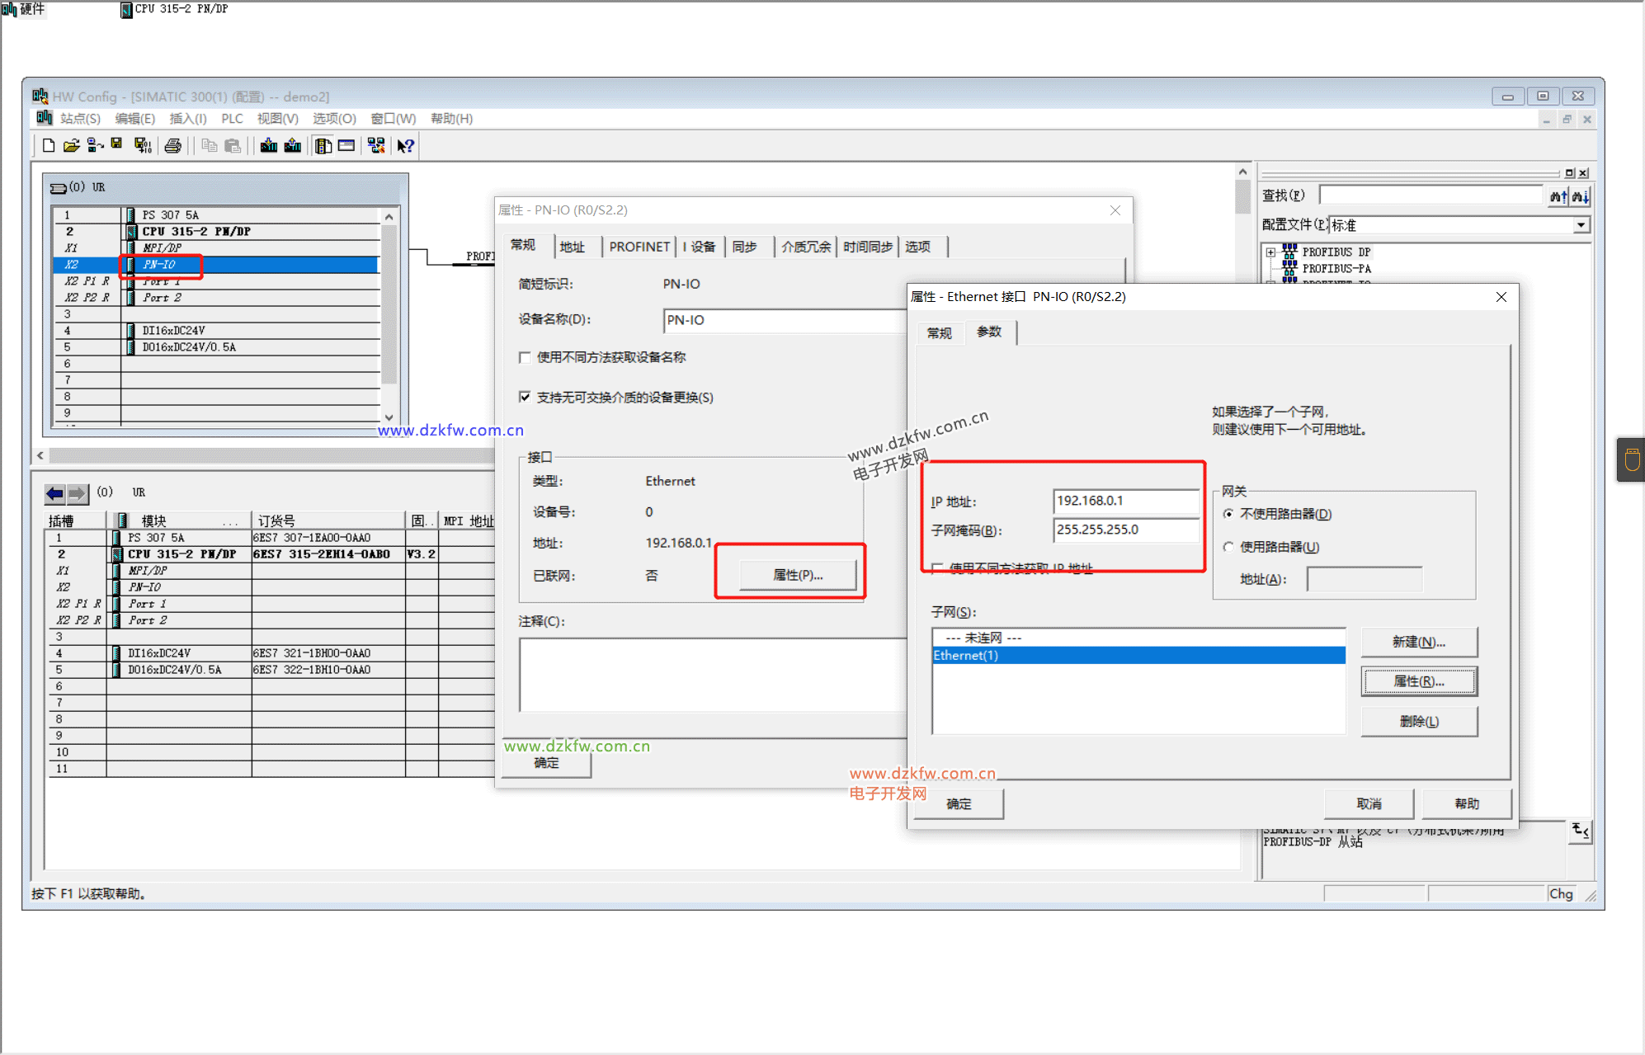Click the Open online station toolbar icon
The image size is (1645, 1055).
coord(96,146)
